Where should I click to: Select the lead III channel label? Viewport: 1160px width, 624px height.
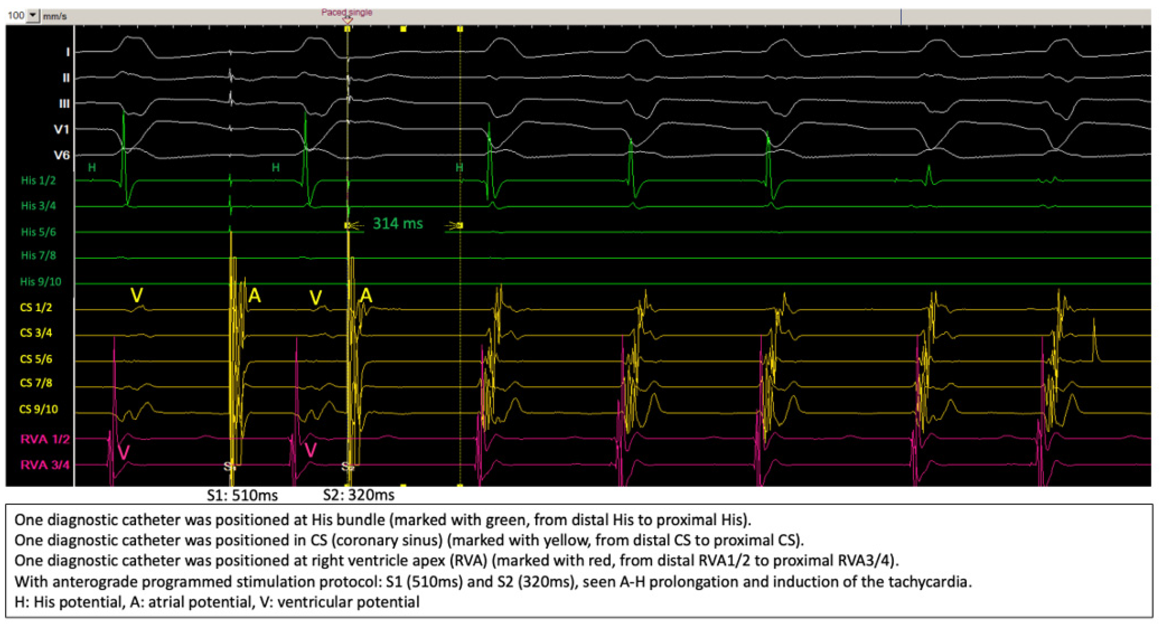tap(65, 104)
